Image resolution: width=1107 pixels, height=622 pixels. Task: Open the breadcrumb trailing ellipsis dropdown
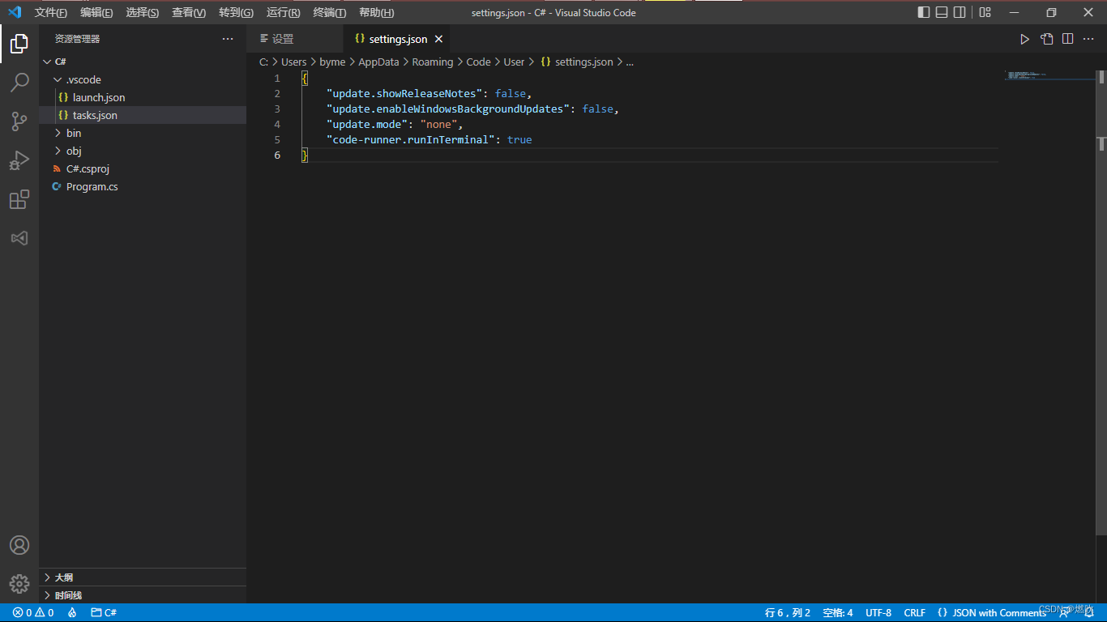[x=630, y=62]
